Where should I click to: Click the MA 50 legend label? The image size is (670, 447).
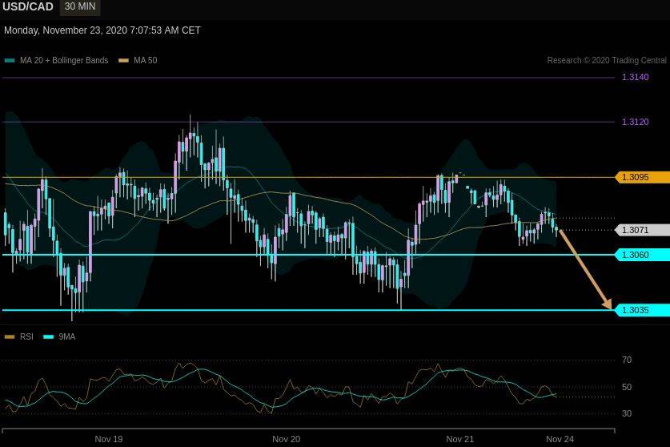(x=145, y=60)
